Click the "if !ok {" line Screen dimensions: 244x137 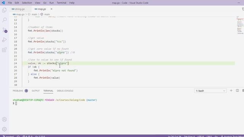point(34,67)
